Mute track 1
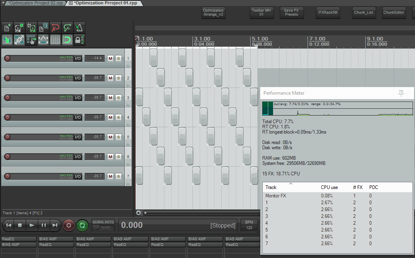The image size is (415, 258). tap(110, 59)
